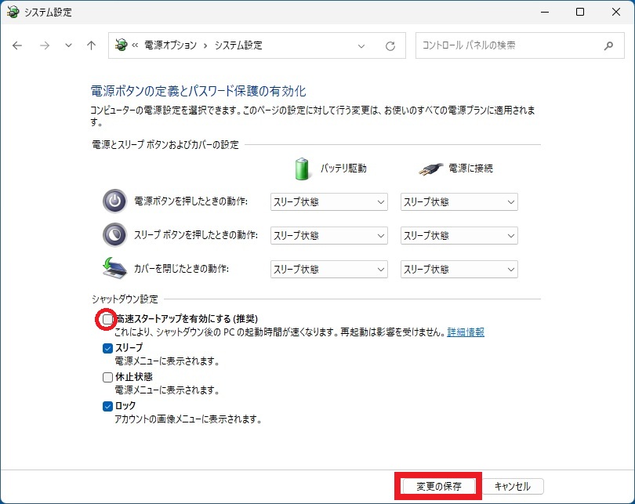Toggle 高速スタートアップを有効にする checkbox
The width and height of the screenshot is (635, 504).
[x=107, y=319]
